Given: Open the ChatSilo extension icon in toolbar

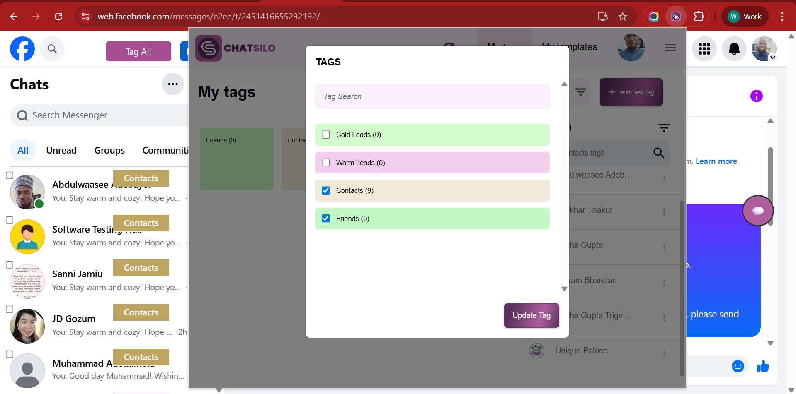Looking at the screenshot, I should coord(676,17).
